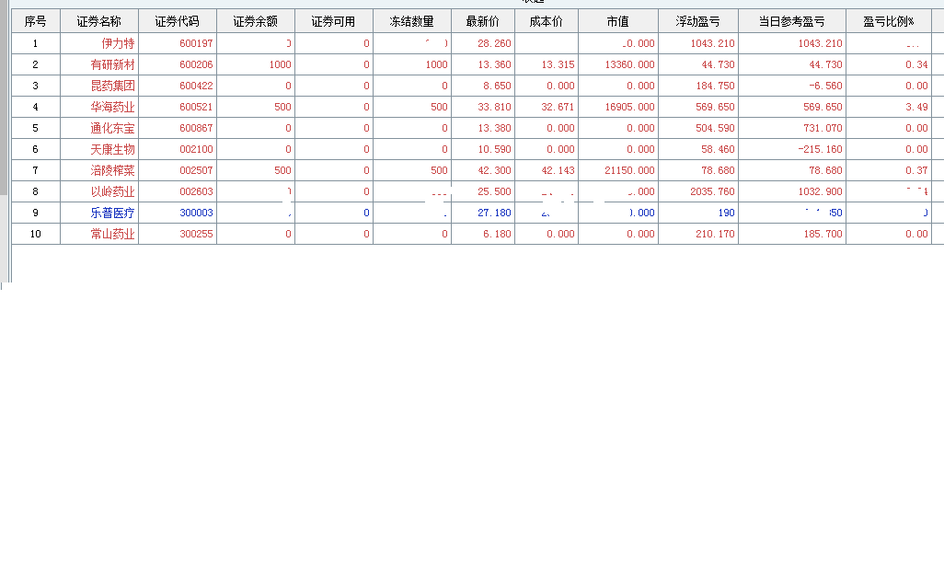
Task: Select the 伊力特 stock name
Action: pyautogui.click(x=118, y=43)
